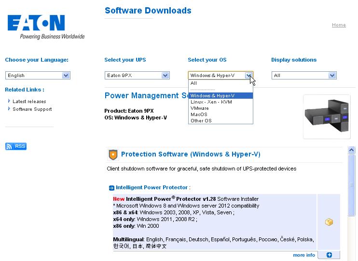Viewport: 358px width, 261px height.
Task: Open the Intelligent Power Protector heading link
Action: tap(151, 187)
